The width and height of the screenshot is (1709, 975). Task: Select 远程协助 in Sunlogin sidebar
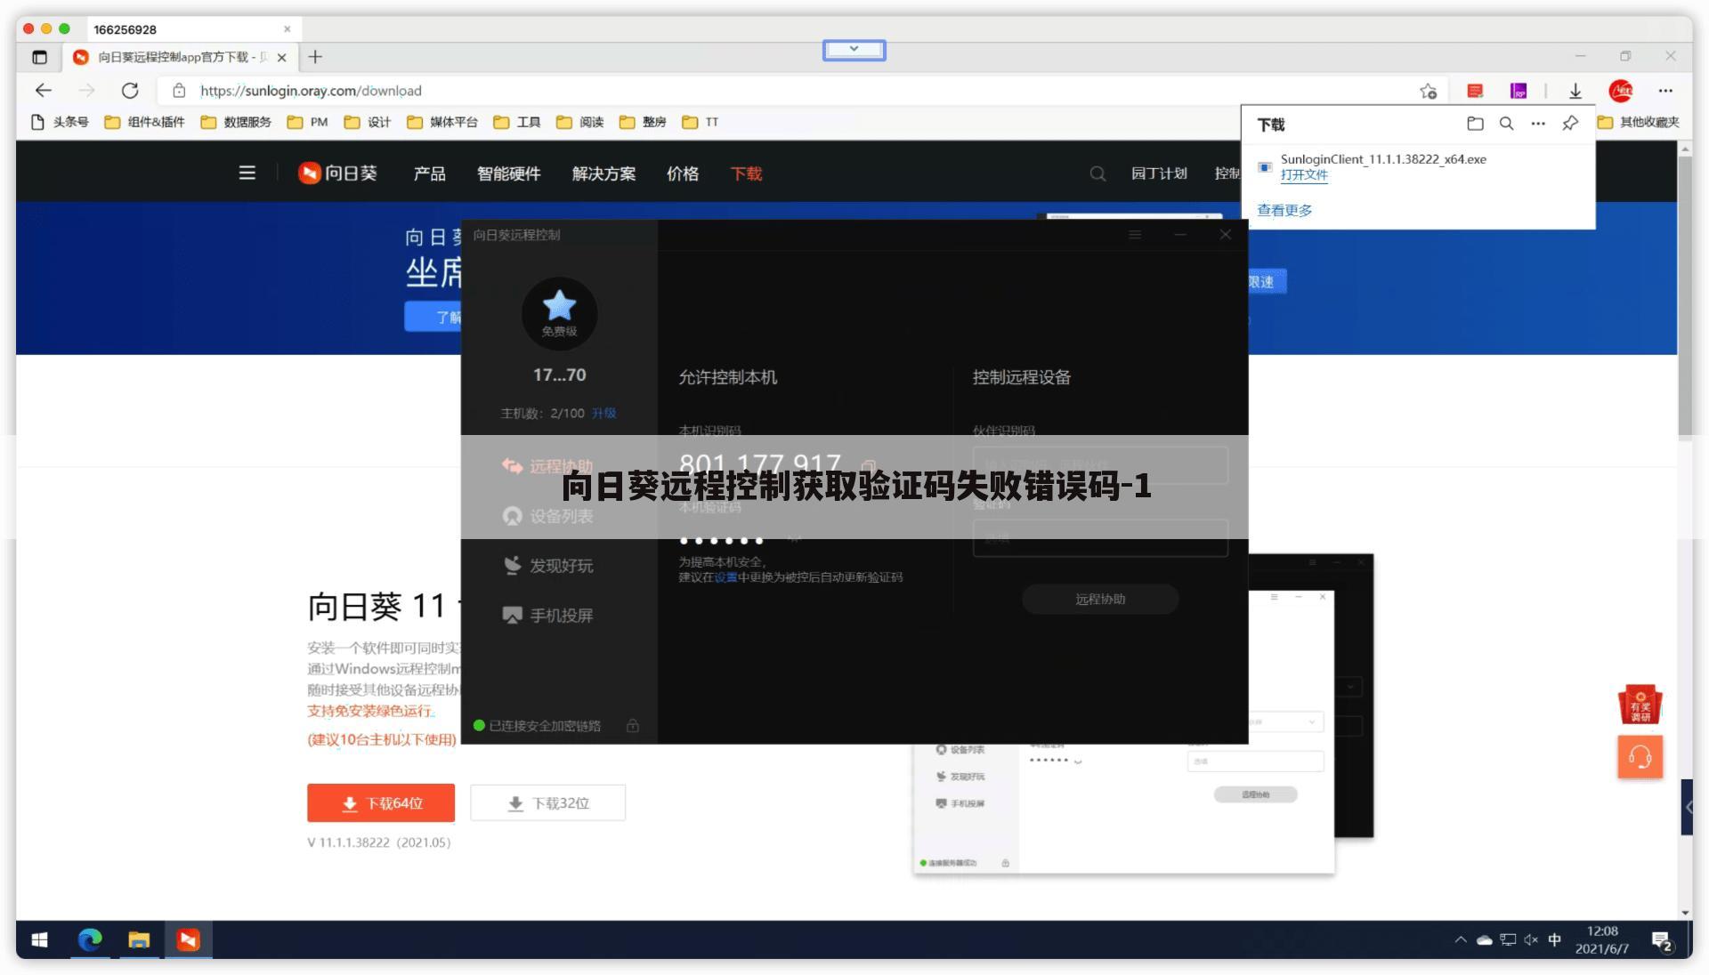point(548,465)
